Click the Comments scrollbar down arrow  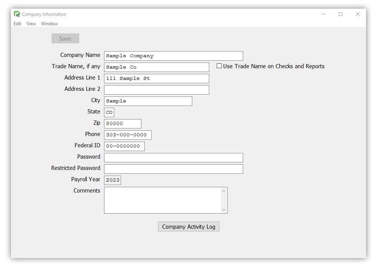point(223,210)
